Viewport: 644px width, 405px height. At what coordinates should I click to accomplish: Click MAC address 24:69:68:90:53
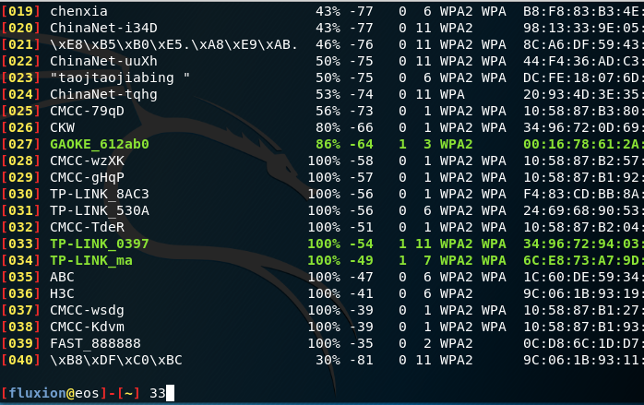(583, 210)
